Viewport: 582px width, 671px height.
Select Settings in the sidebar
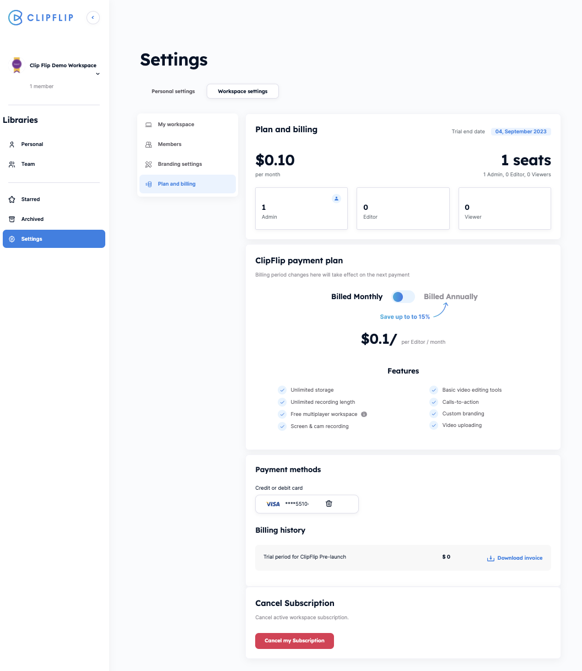[x=54, y=239]
